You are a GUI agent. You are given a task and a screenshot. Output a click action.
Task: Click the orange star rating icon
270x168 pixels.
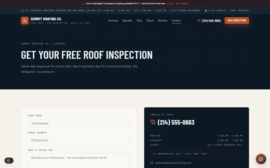point(206,11)
